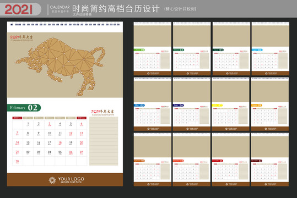The image size is (297, 198).
Task: Click the YOUR LOGO text in the footer
Action: point(71,179)
